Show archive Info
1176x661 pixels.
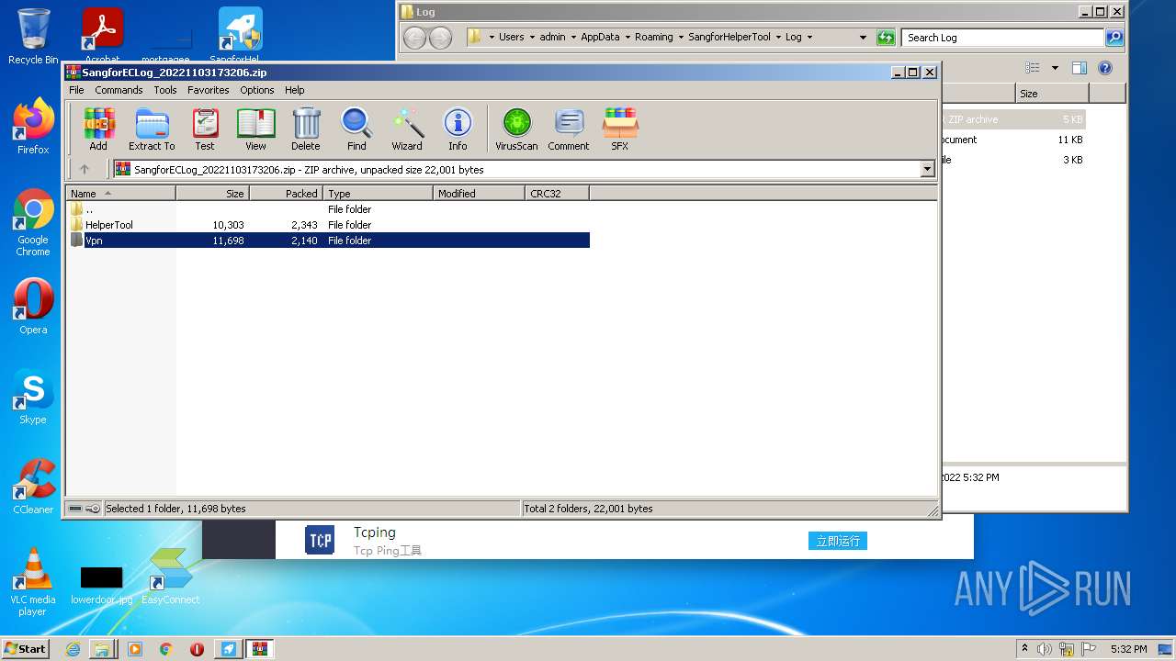(458, 129)
